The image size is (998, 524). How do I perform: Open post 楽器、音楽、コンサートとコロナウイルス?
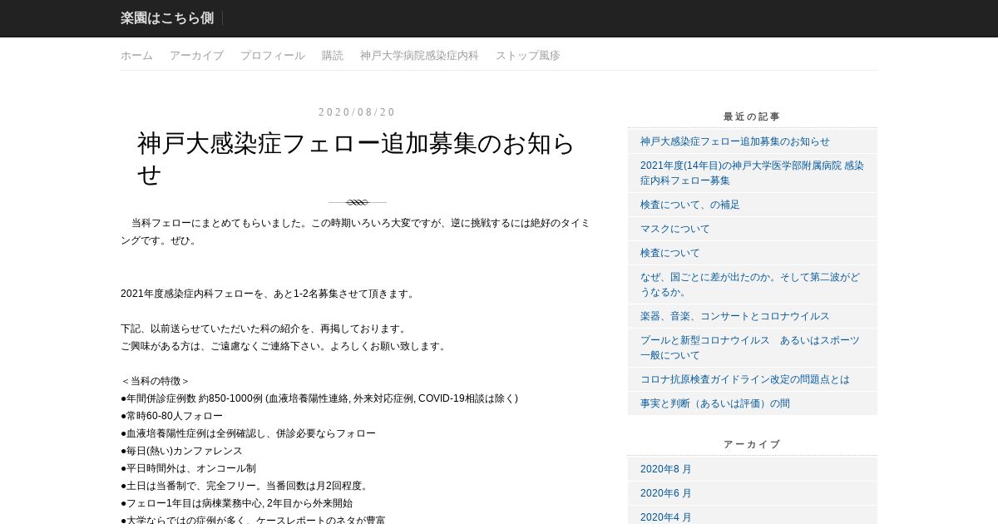[735, 316]
